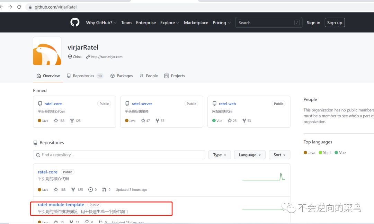Click fork count 125 on pinned ratel-core

pyautogui.click(x=75, y=121)
